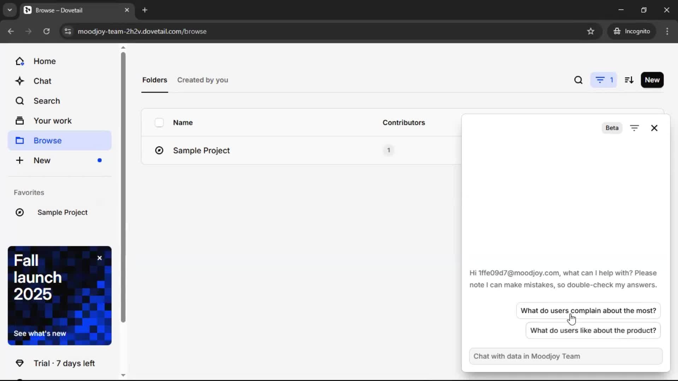678x381 pixels.
Task: Expand the New menu in the sidebar
Action: [x=42, y=161]
